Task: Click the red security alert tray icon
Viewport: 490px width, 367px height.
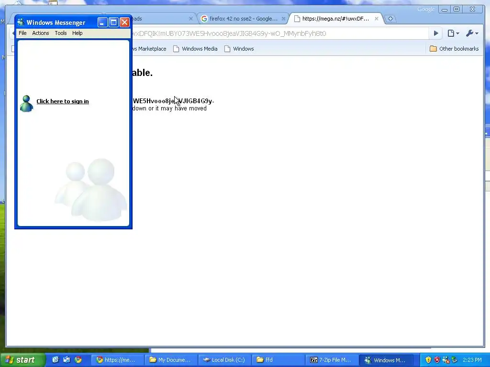Action: 437,360
